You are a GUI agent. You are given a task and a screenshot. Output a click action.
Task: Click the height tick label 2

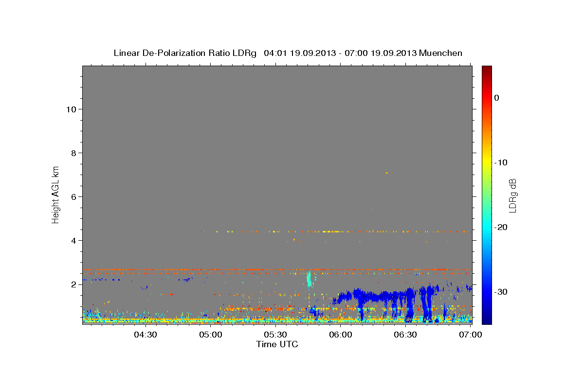73,284
